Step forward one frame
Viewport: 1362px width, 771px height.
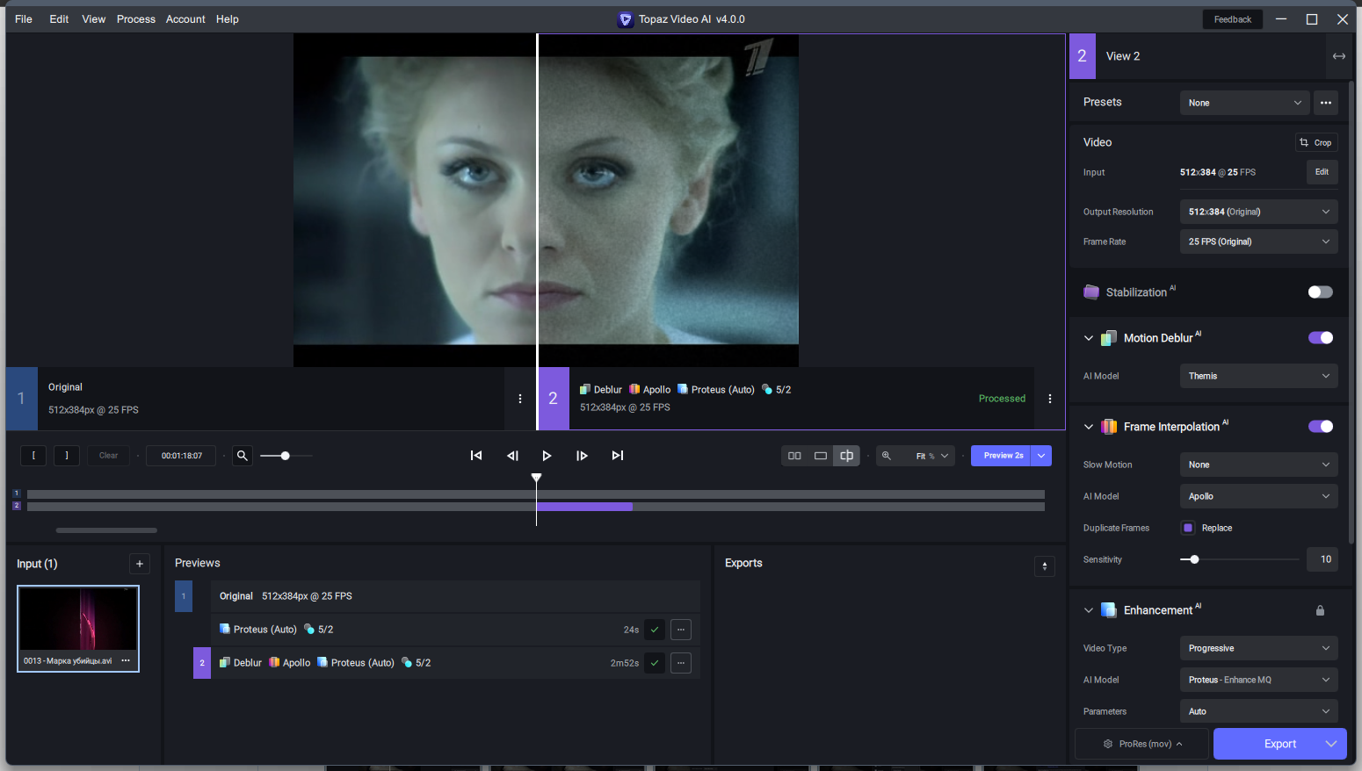582,456
